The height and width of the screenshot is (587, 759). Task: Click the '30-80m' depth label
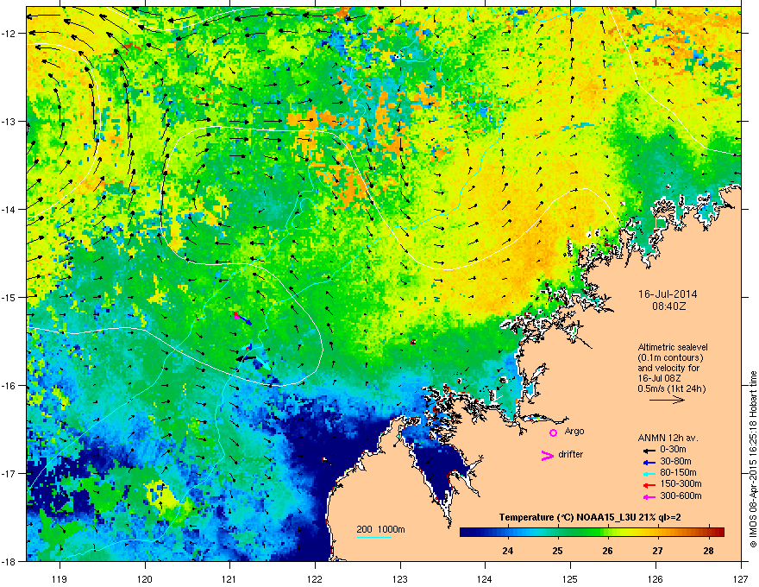pyautogui.click(x=675, y=461)
